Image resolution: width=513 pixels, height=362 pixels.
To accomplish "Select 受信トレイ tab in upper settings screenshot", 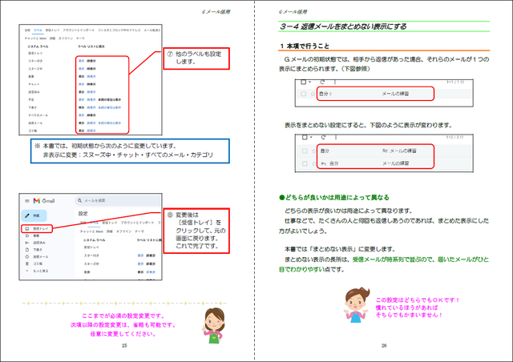I will [52, 30].
